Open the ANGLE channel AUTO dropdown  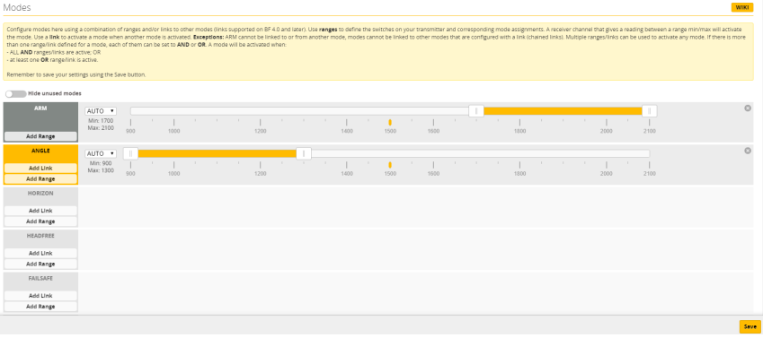101,153
